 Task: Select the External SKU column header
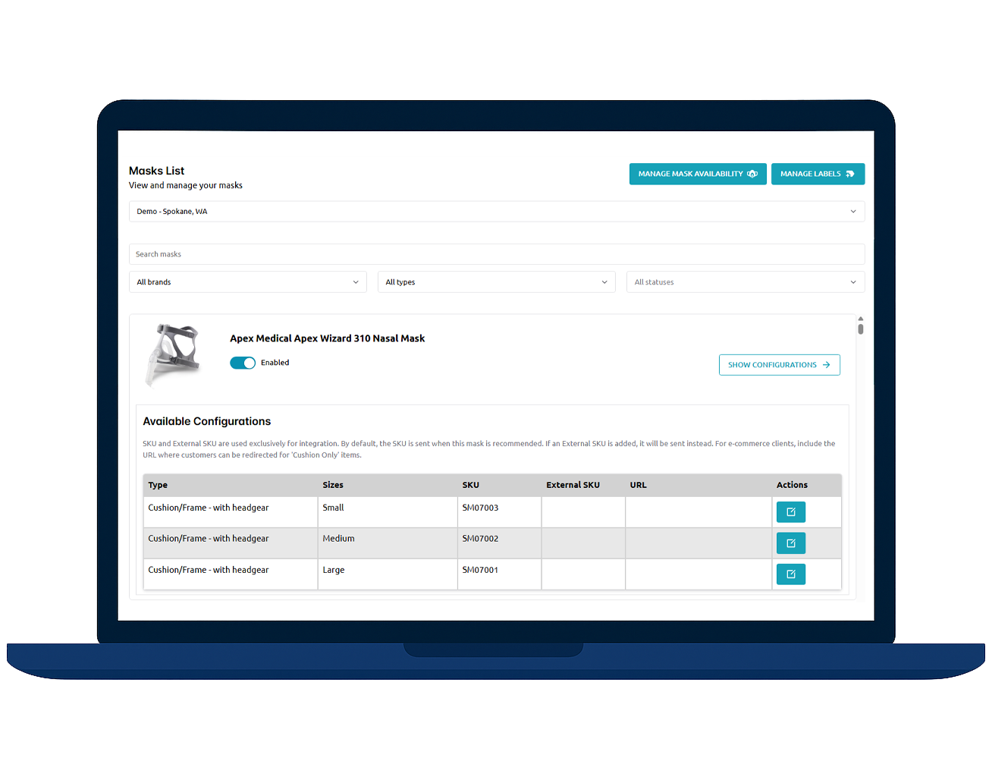pos(573,485)
